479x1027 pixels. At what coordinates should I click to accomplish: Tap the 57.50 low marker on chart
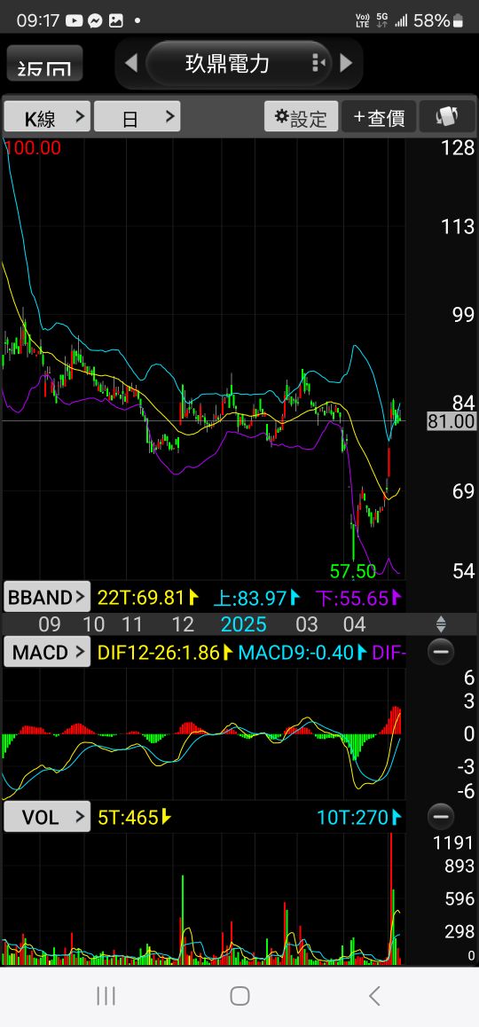[x=352, y=570]
